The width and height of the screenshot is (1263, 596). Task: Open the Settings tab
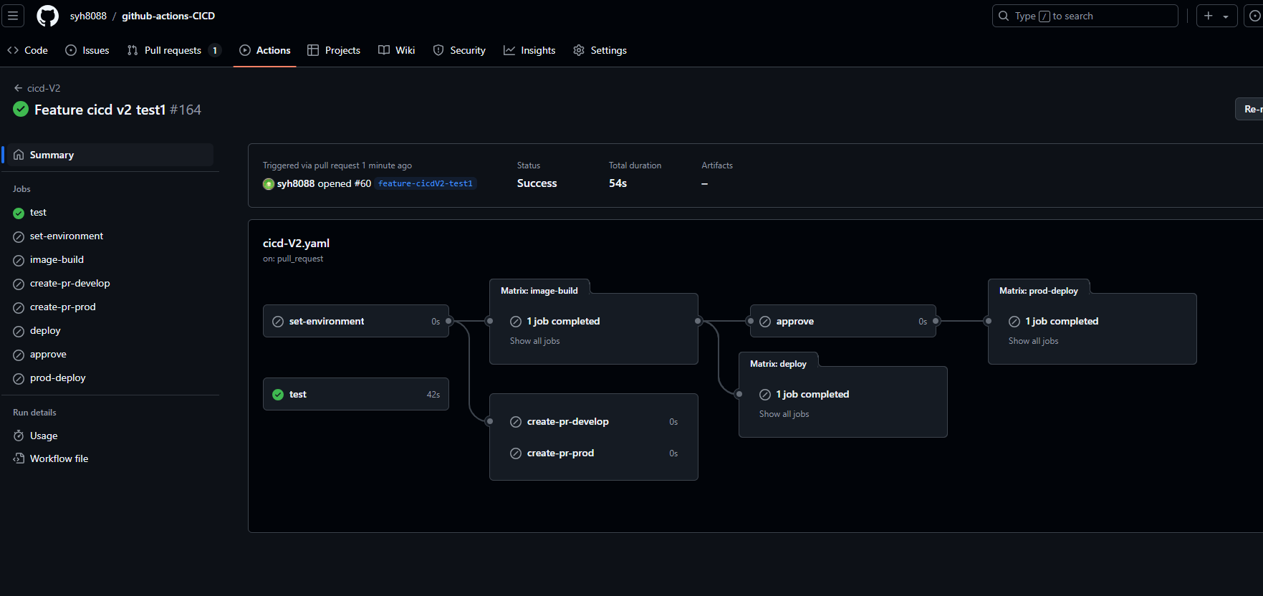[x=600, y=50]
